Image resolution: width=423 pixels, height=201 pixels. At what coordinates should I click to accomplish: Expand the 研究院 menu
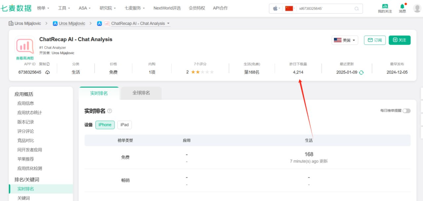coord(108,8)
